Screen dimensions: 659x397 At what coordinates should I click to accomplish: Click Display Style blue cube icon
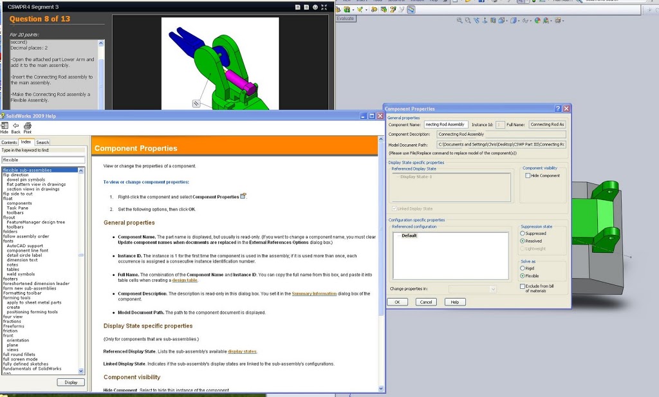tap(513, 20)
